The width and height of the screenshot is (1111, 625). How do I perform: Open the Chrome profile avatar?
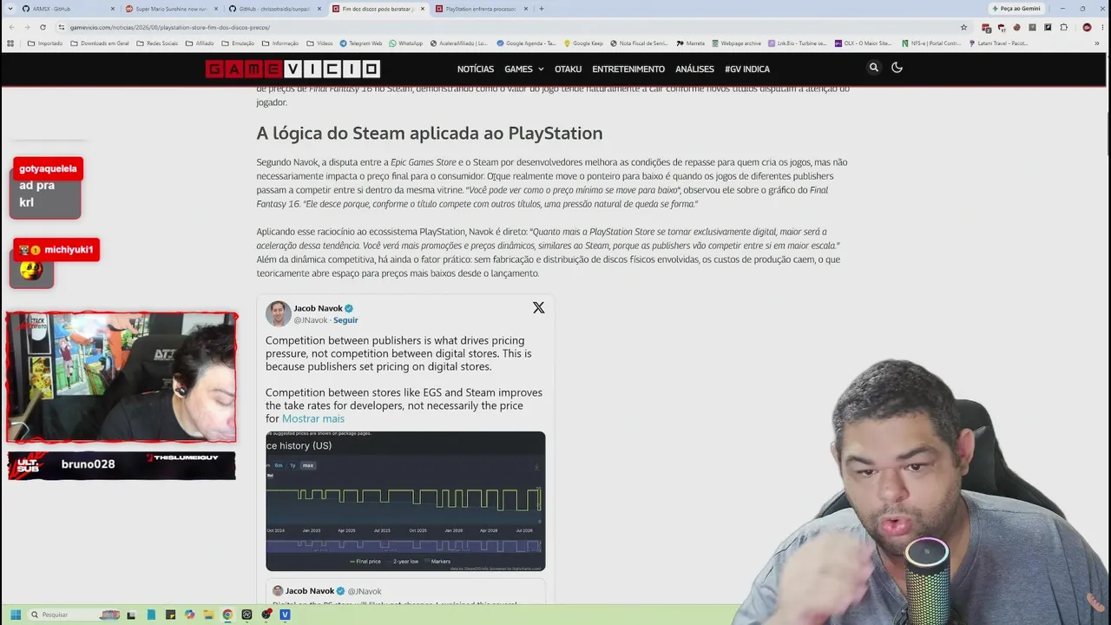(x=1087, y=27)
